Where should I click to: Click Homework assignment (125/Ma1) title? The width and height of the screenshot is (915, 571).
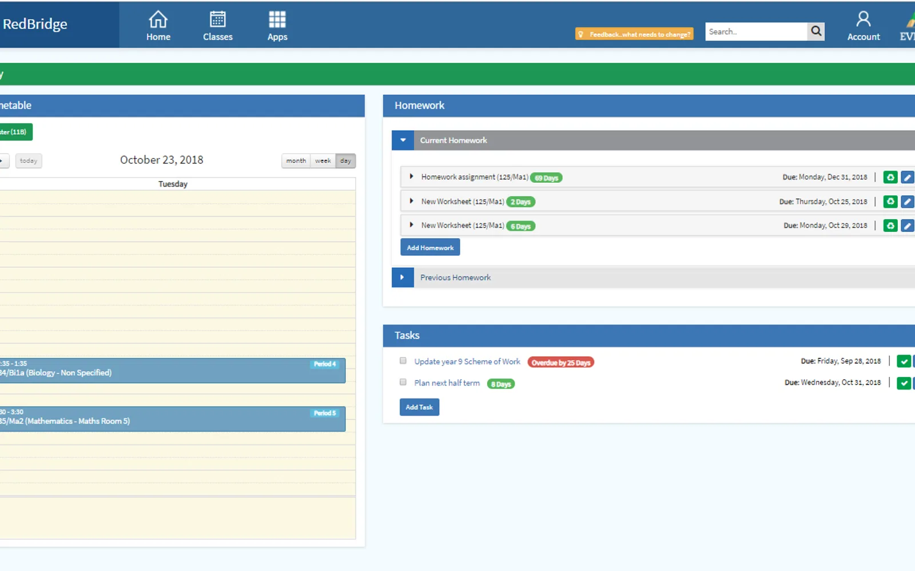pos(475,177)
